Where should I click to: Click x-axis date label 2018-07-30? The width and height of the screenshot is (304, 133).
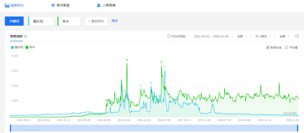coord(224,120)
